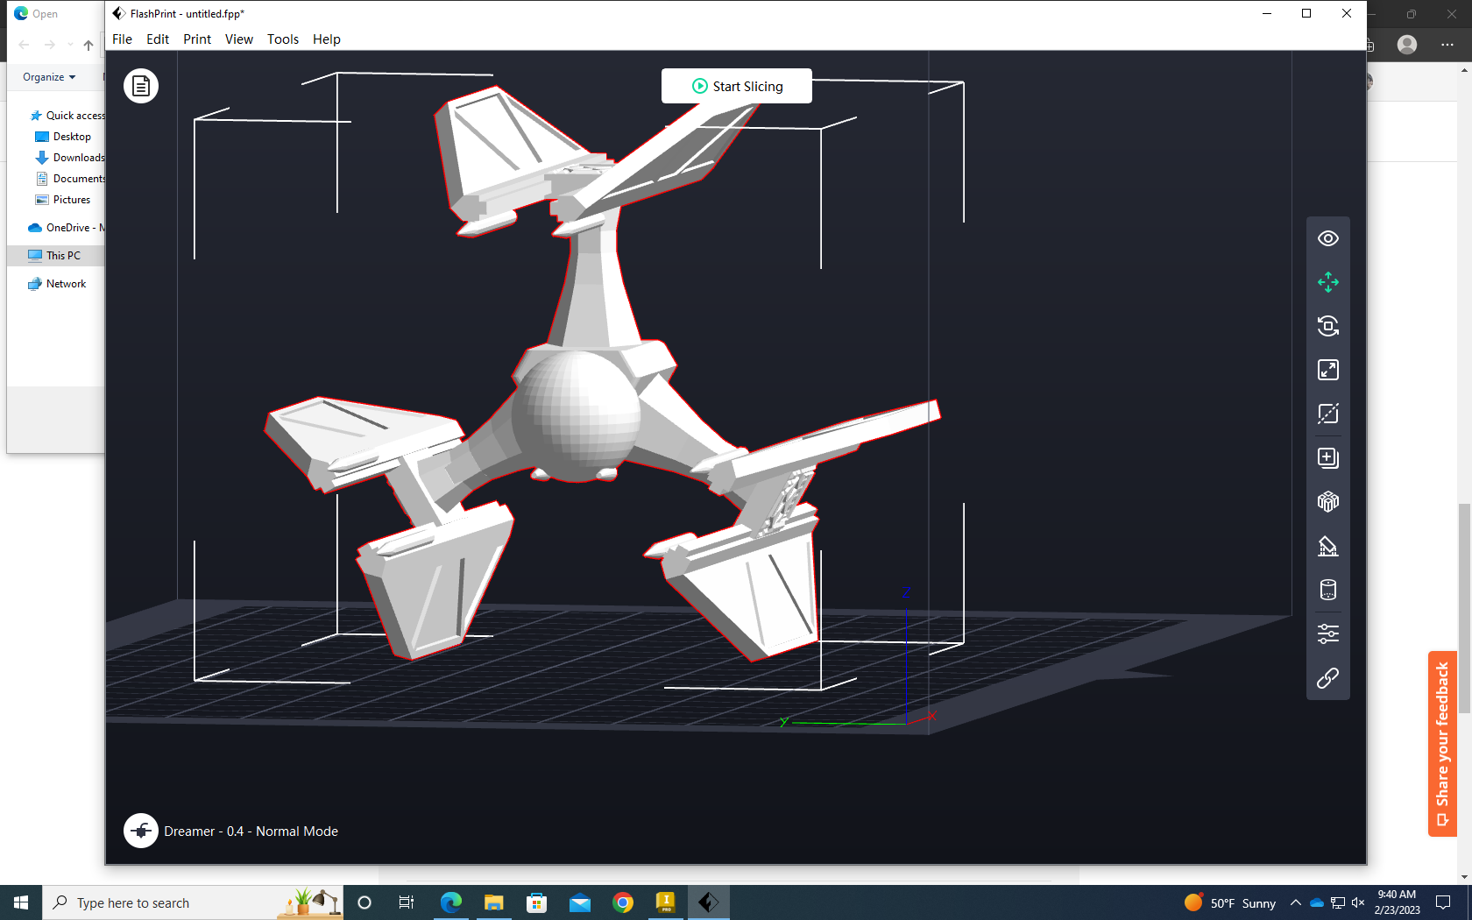Viewport: 1472px width, 920px height.
Task: Open the View (eye) tool
Action: click(x=1328, y=238)
